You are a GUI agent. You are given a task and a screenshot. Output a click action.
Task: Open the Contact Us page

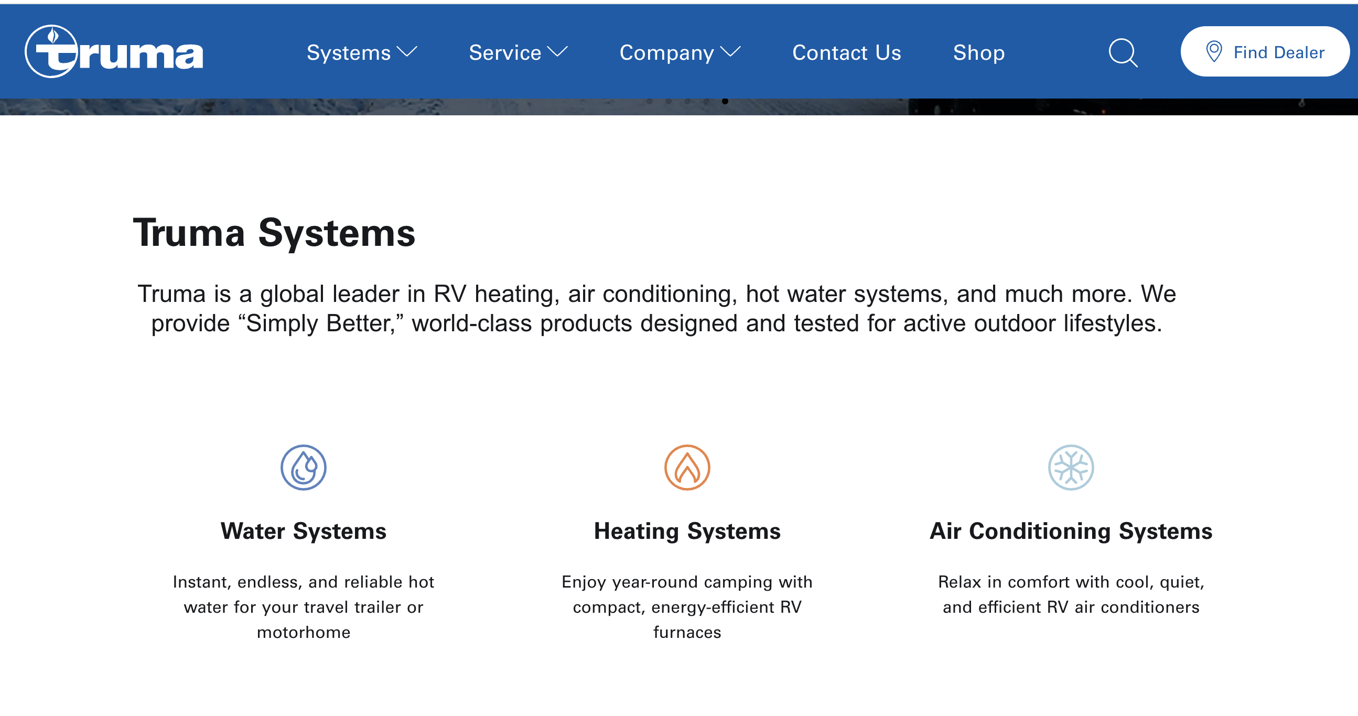point(847,52)
